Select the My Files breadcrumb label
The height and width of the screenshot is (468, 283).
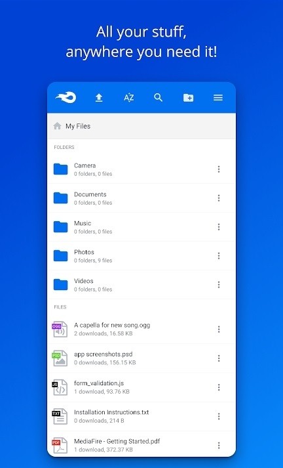(78, 126)
